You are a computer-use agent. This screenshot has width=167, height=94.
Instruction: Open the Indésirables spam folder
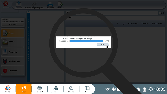13,61
